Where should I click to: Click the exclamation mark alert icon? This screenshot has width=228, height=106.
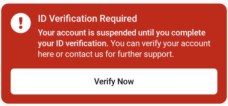pos(21,23)
